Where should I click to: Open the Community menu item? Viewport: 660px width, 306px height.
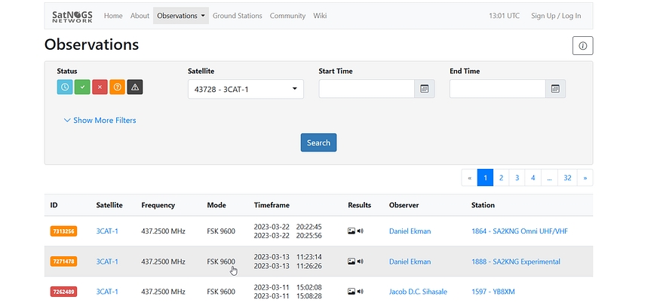[x=287, y=16]
